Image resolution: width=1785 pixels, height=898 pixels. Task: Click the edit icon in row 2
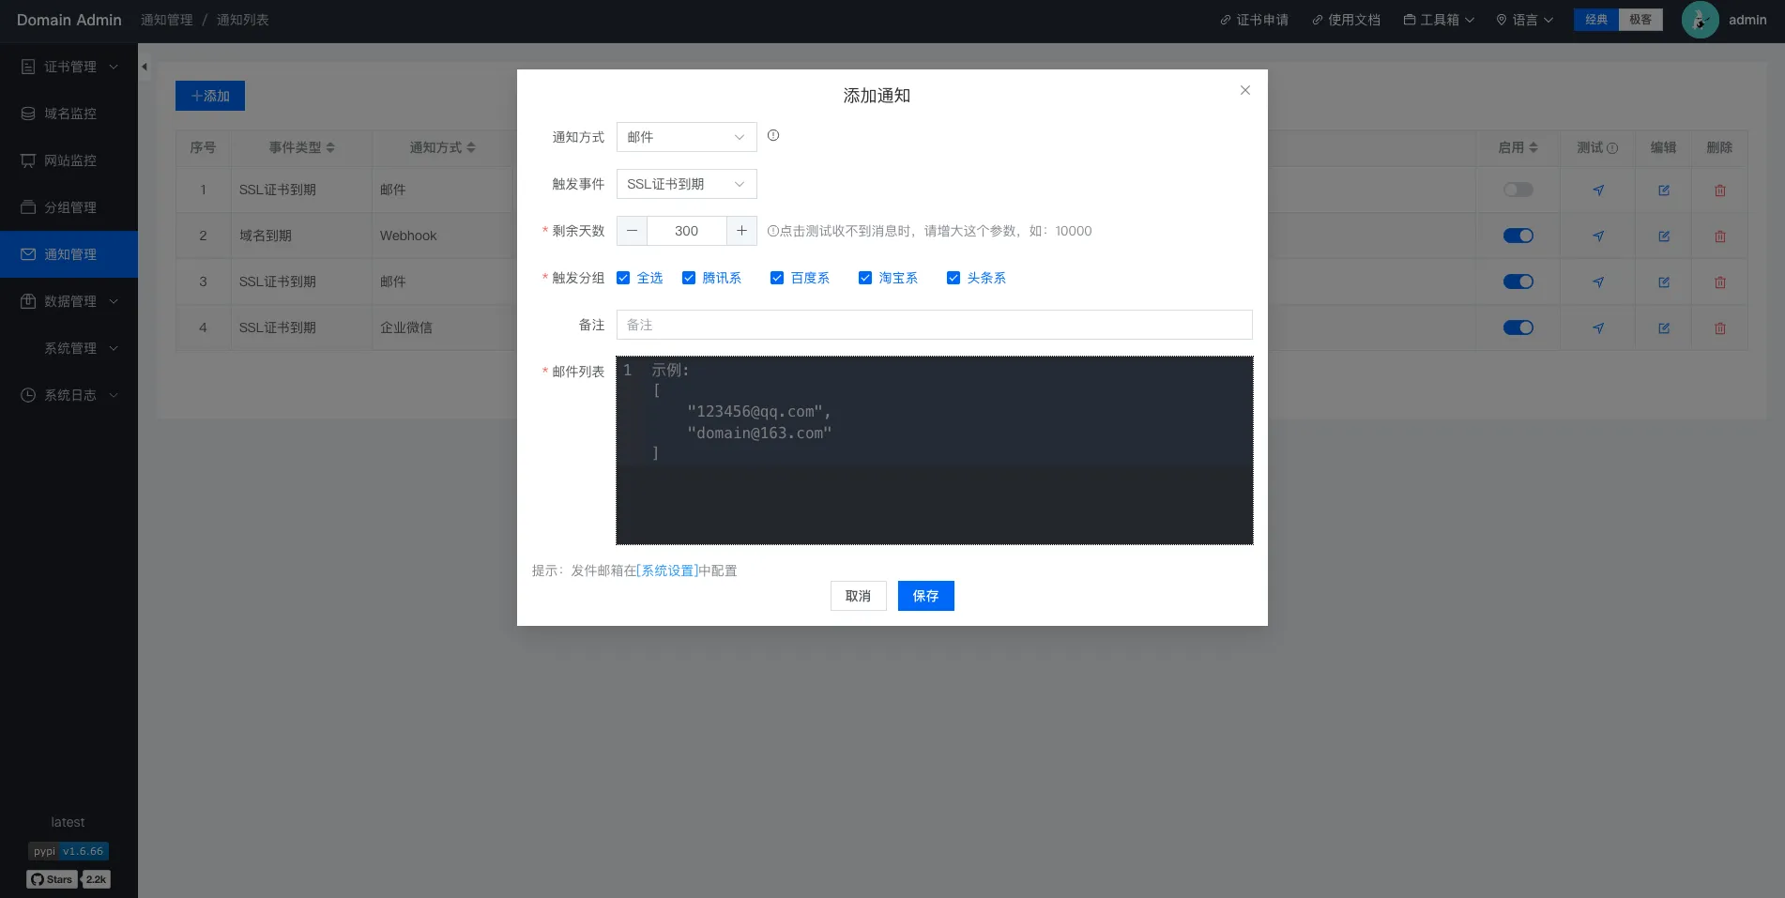click(1664, 236)
